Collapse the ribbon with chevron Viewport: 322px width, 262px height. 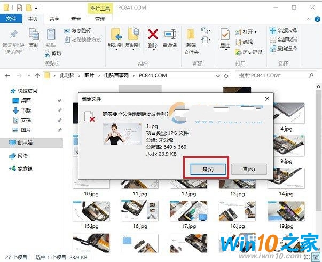pos(309,19)
